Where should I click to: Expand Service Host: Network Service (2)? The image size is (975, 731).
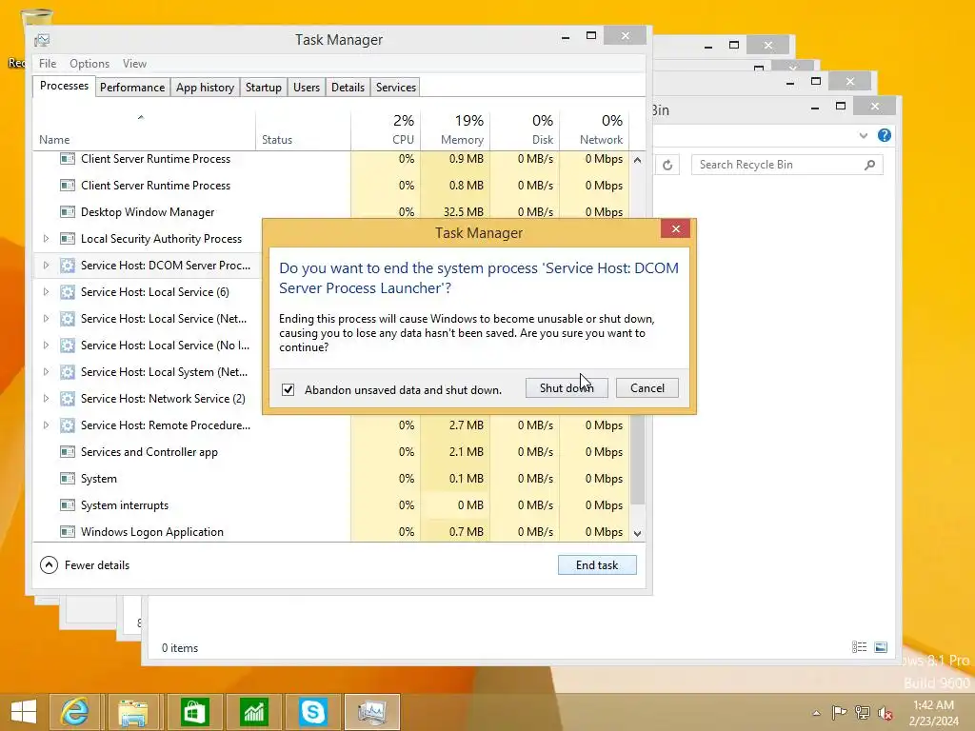coord(46,399)
